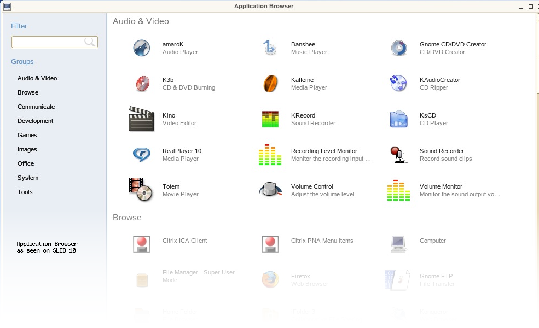
Task: Select the Development group in sidebar
Action: (x=36, y=121)
